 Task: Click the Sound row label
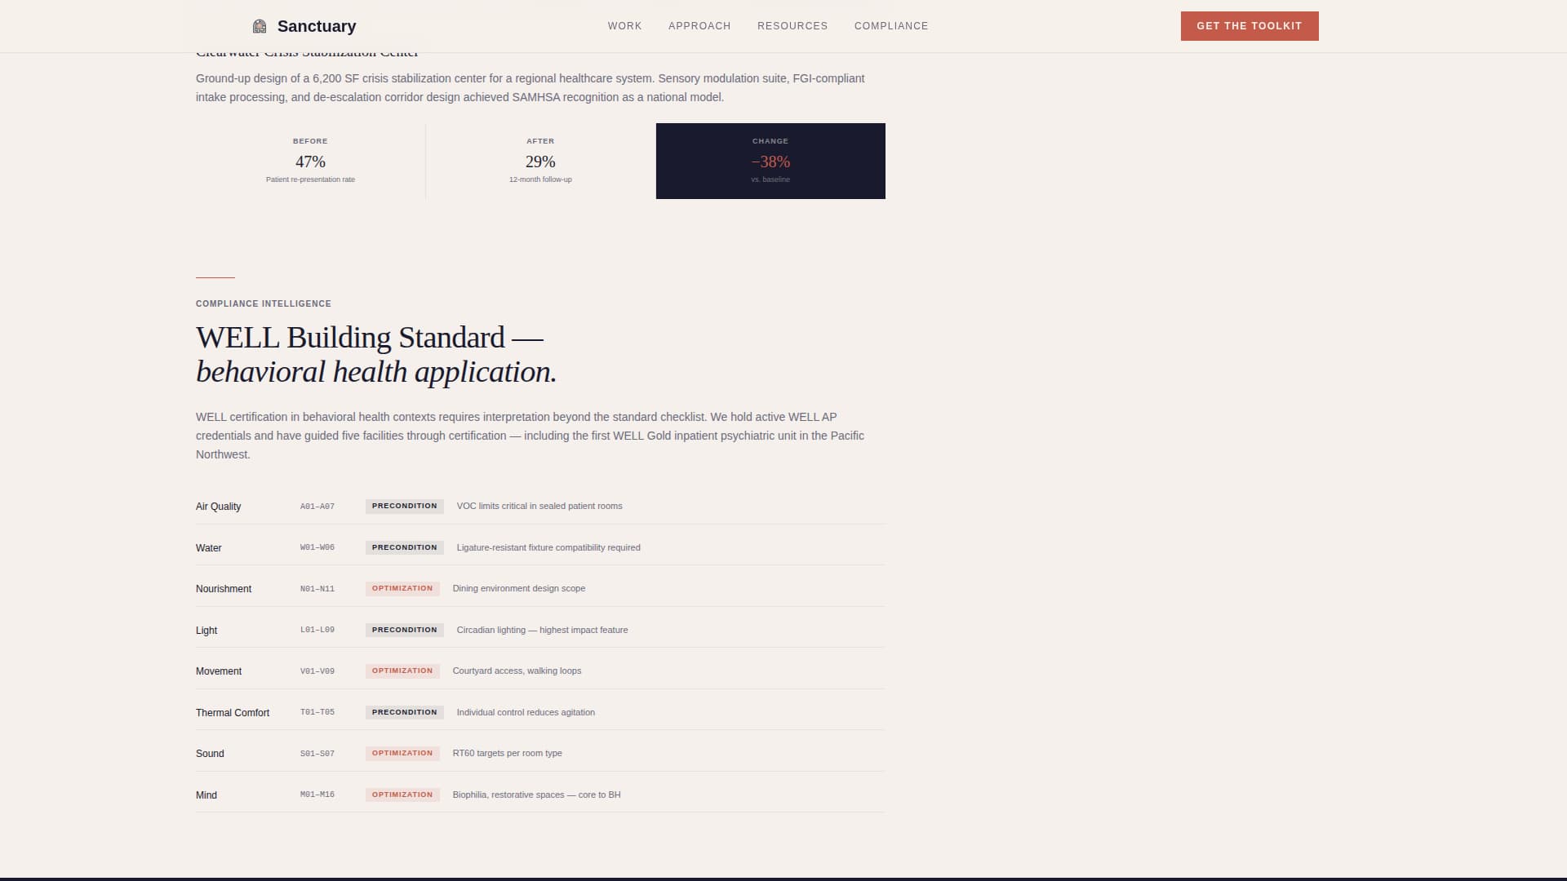210,754
